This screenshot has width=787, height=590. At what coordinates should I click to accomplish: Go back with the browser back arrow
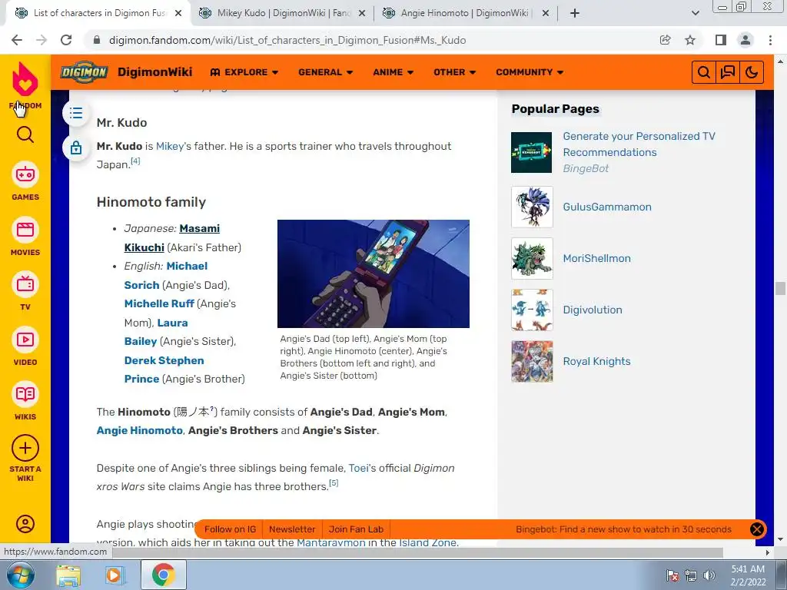tap(17, 40)
